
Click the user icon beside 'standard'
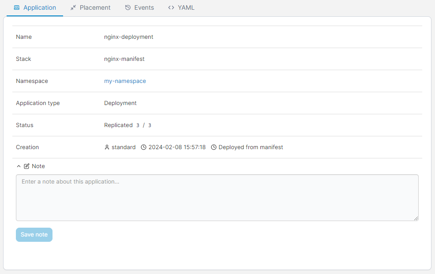tap(107, 147)
